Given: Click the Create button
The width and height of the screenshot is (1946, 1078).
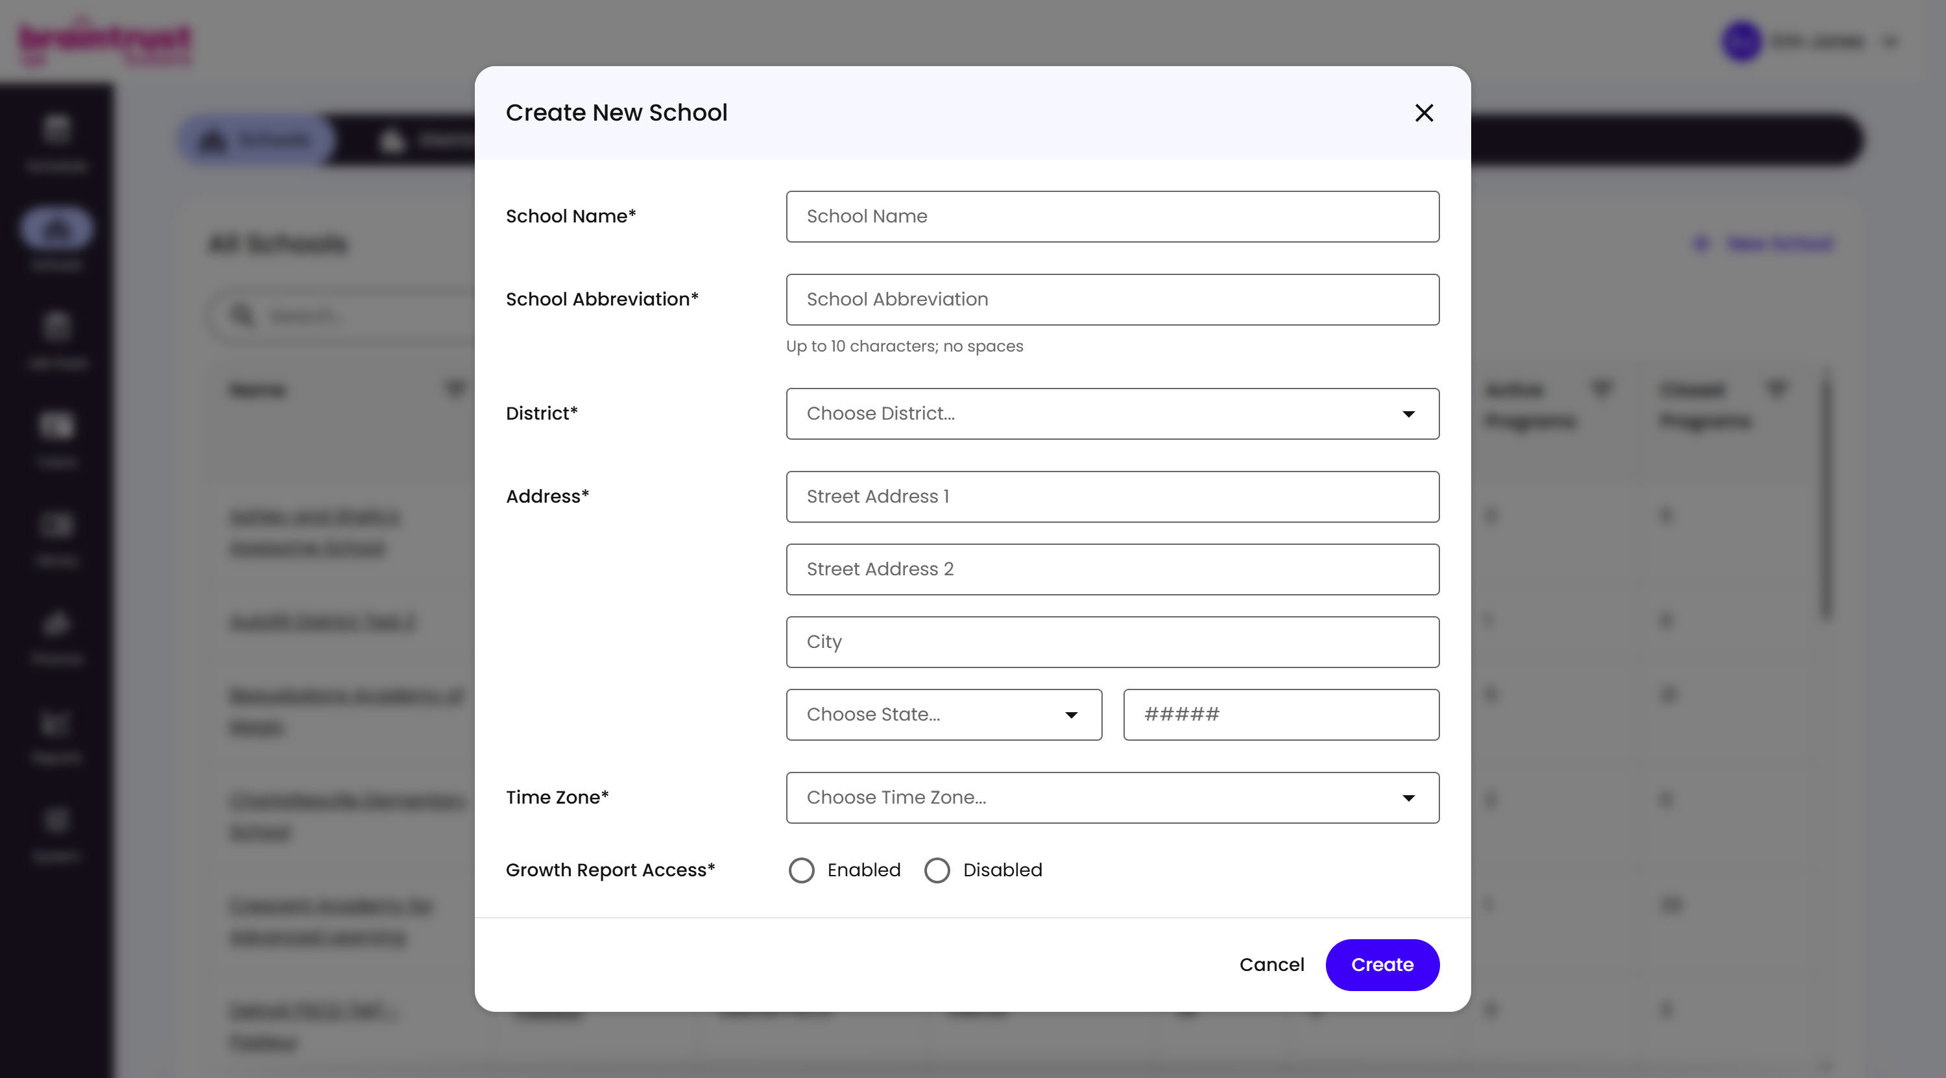Looking at the screenshot, I should point(1382,964).
